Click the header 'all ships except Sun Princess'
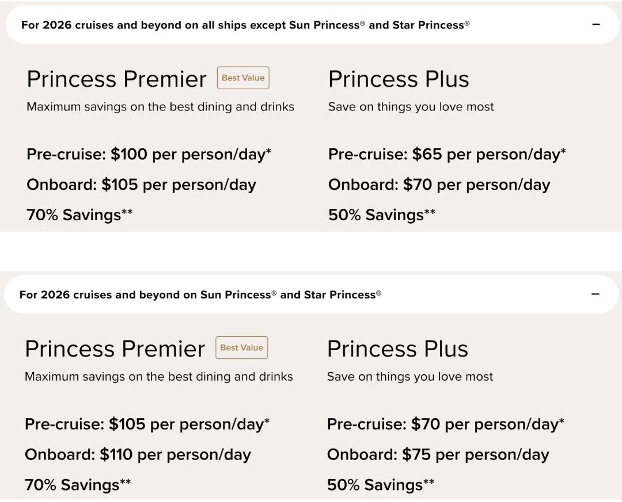The height and width of the screenshot is (502, 622). [245, 25]
